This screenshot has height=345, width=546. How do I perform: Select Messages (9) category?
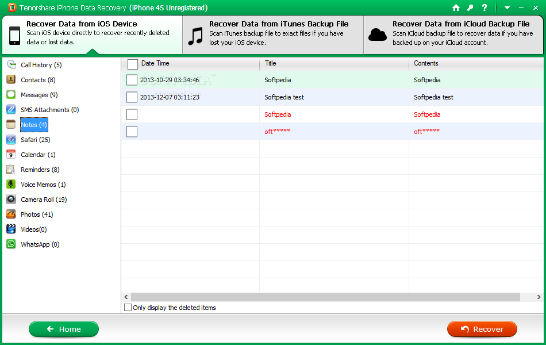point(39,95)
